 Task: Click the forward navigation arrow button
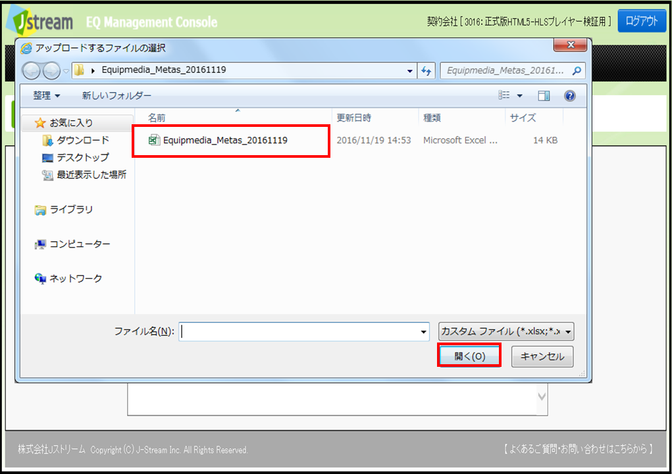pos(52,70)
